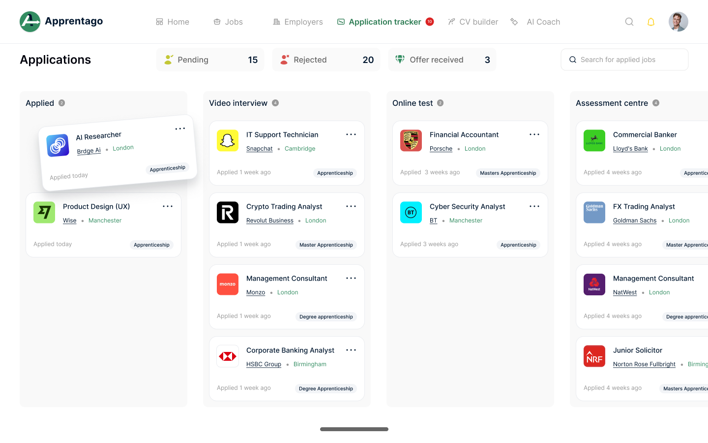Click the Search for applied jobs field
The image size is (708, 443).
pyautogui.click(x=624, y=60)
